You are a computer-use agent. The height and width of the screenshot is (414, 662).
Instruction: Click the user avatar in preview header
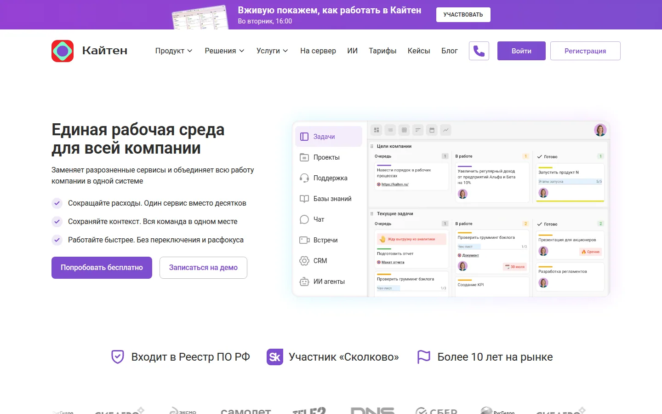coord(600,130)
